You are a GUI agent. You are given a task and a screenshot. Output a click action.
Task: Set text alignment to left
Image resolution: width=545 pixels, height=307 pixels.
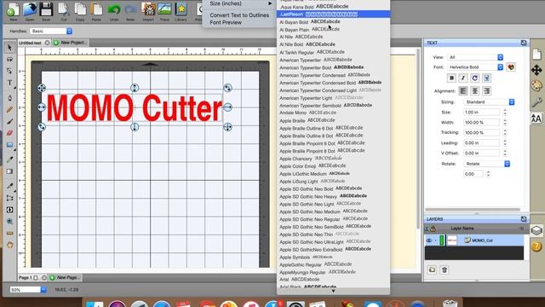click(463, 91)
